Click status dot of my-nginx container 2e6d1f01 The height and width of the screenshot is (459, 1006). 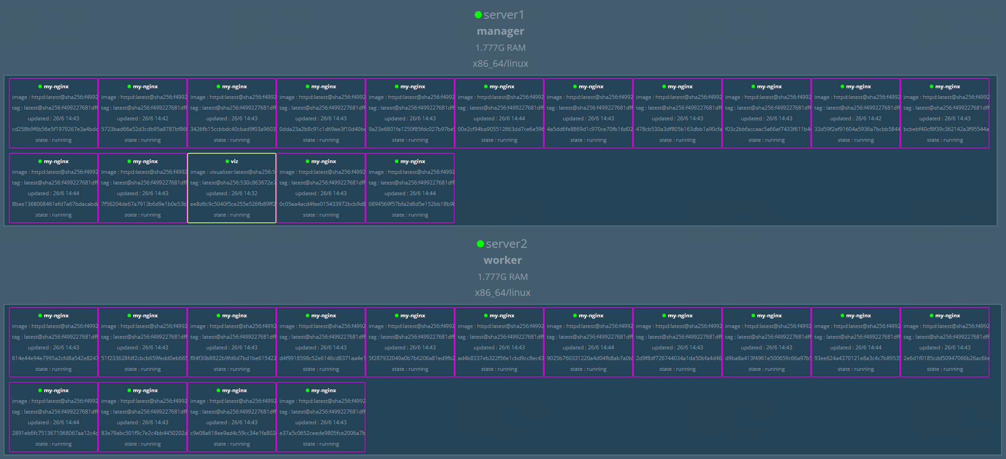tap(932, 316)
